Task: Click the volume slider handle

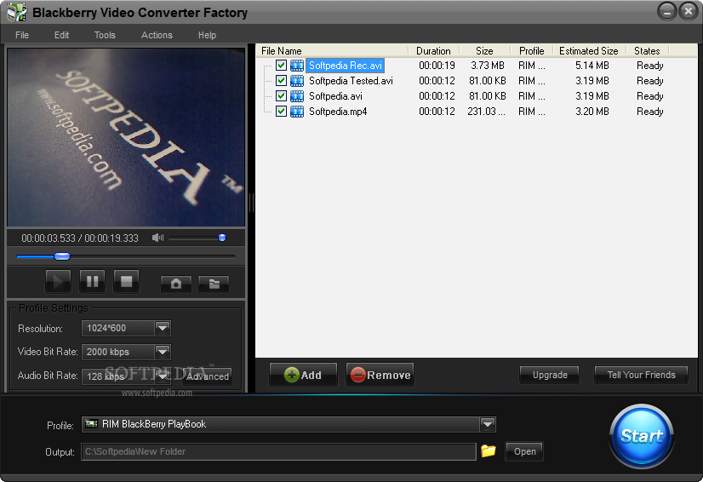Action: pos(222,238)
